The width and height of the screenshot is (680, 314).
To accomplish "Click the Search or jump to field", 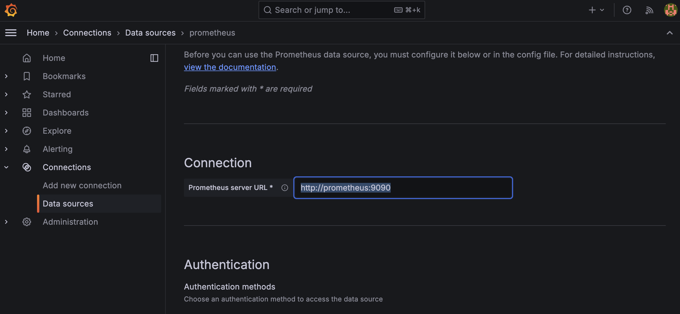I will (x=341, y=10).
